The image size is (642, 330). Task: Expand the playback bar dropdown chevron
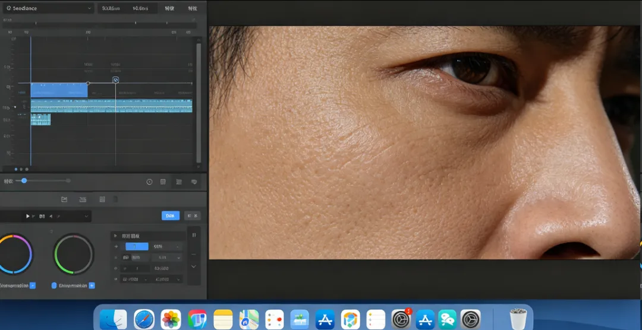coord(87,217)
